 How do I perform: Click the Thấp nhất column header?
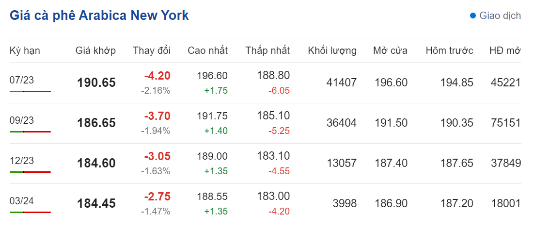[267, 50]
